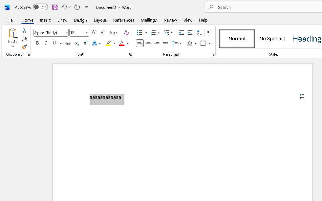This screenshot has width=322, height=201.
Task: Toggle underline formatting
Action: pos(54,43)
